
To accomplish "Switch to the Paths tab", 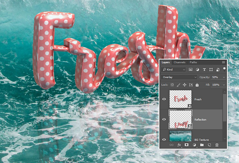I will tap(193, 62).
